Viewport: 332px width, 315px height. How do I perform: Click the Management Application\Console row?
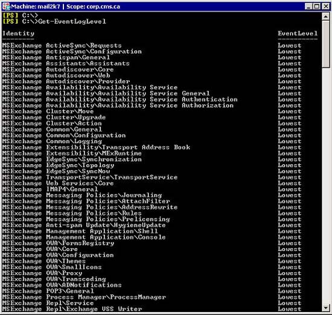[x=152, y=237]
